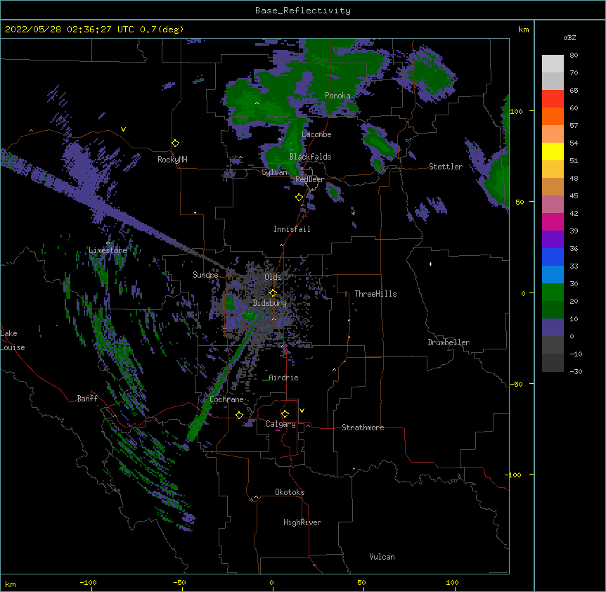606x592 pixels.
Task: Click the -50 tick on the right y-axis
Action: 516,384
